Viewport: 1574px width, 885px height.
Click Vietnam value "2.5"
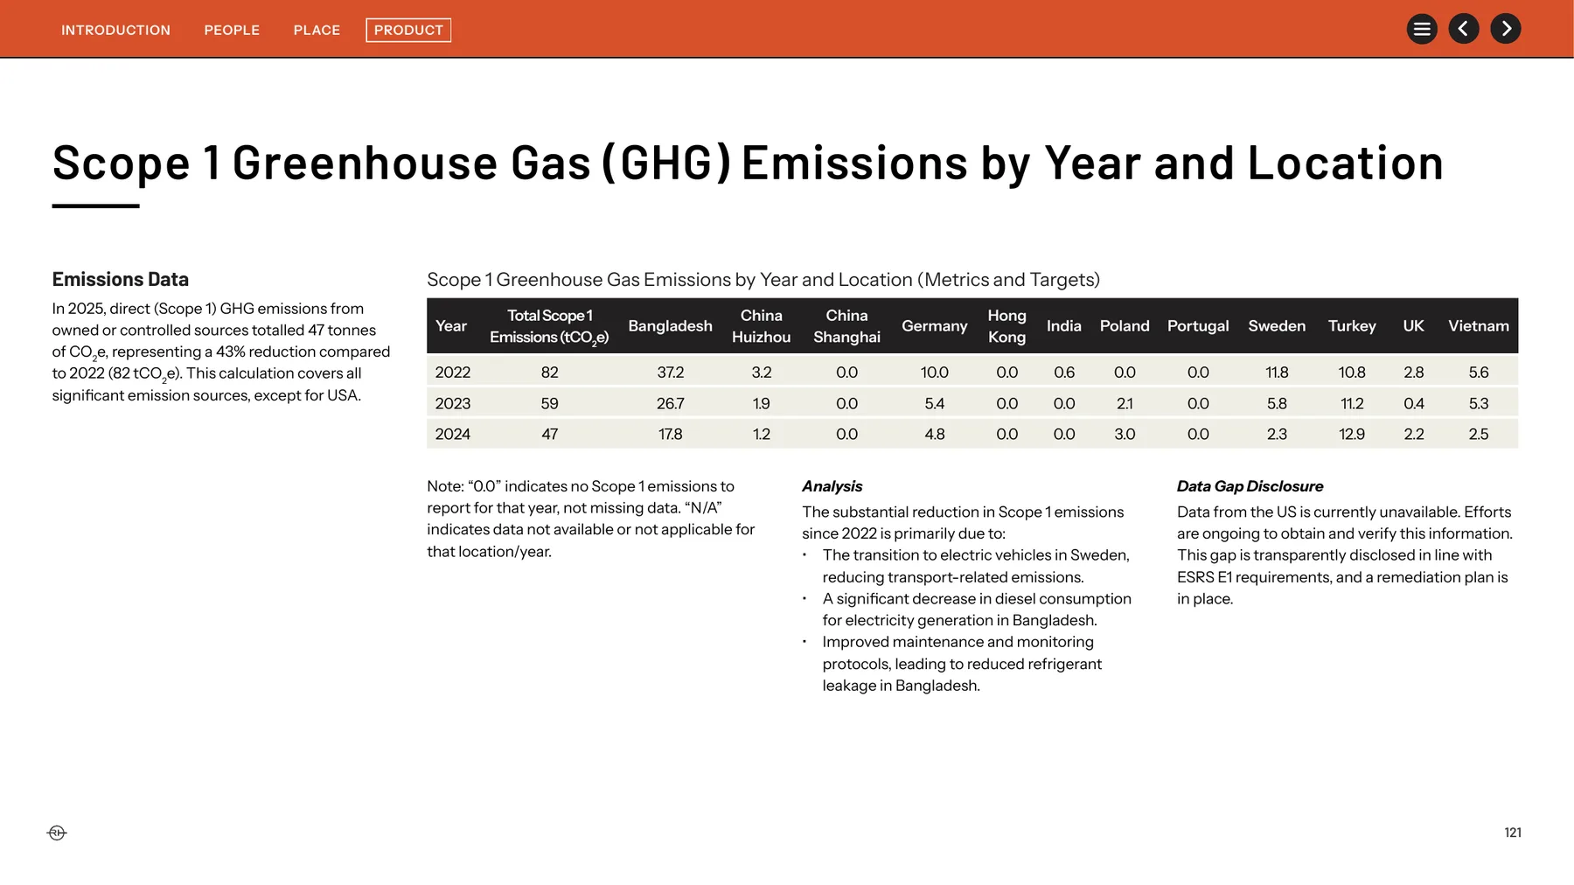(1479, 435)
